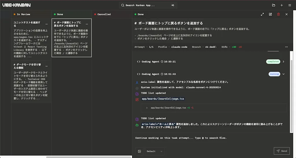The image size is (296, 158).
Task: Click the System initialized with model text
Action: 181,88
